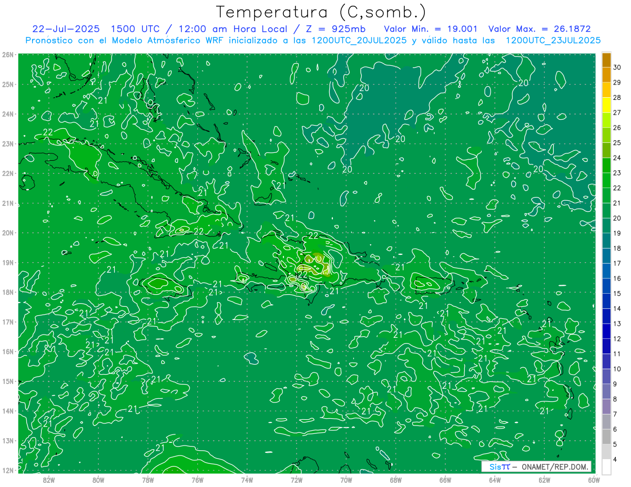This screenshot has width=631, height=487.
Task: Click the 'Temperatura (C,somb.)' chart title
Action: [x=321, y=12]
